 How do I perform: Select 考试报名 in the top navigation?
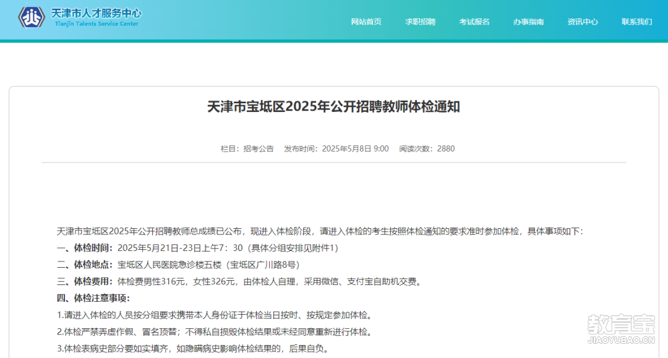click(474, 22)
